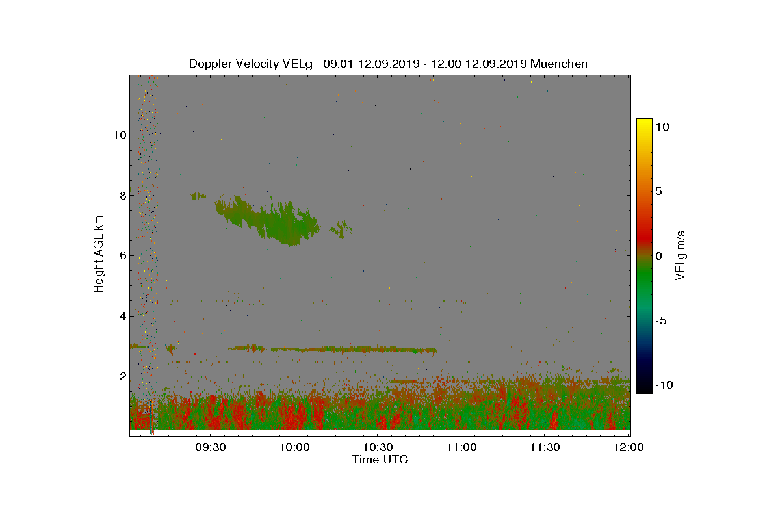Click the yellow top of the colorbar
The height and width of the screenshot is (520, 780).
tap(644, 125)
